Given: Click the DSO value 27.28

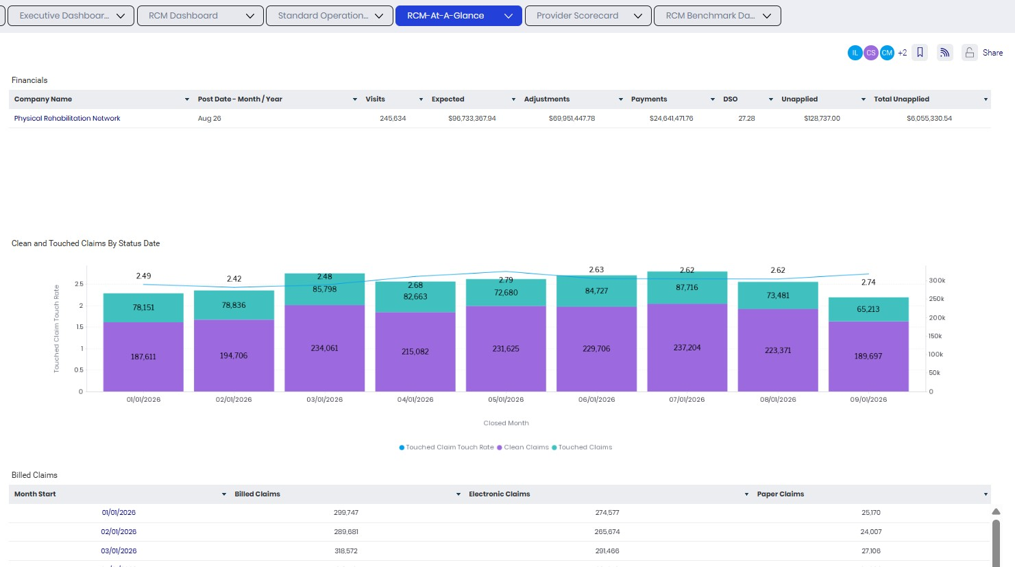Looking at the screenshot, I should (746, 119).
